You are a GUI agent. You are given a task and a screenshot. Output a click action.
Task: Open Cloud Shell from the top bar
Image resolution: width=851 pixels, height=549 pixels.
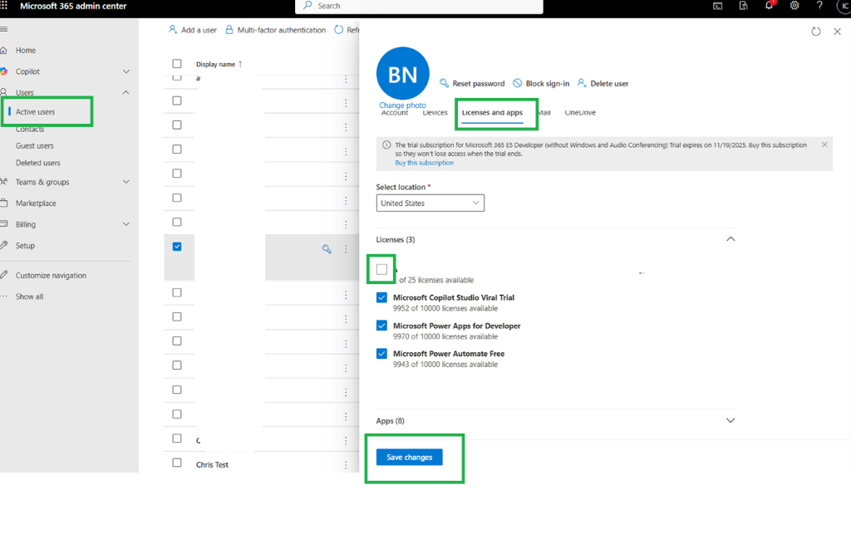717,6
